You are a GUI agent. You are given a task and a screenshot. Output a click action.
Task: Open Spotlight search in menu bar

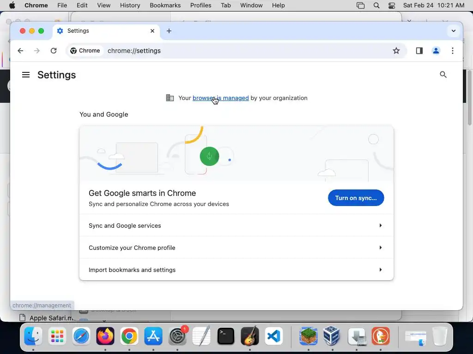pyautogui.click(x=376, y=6)
